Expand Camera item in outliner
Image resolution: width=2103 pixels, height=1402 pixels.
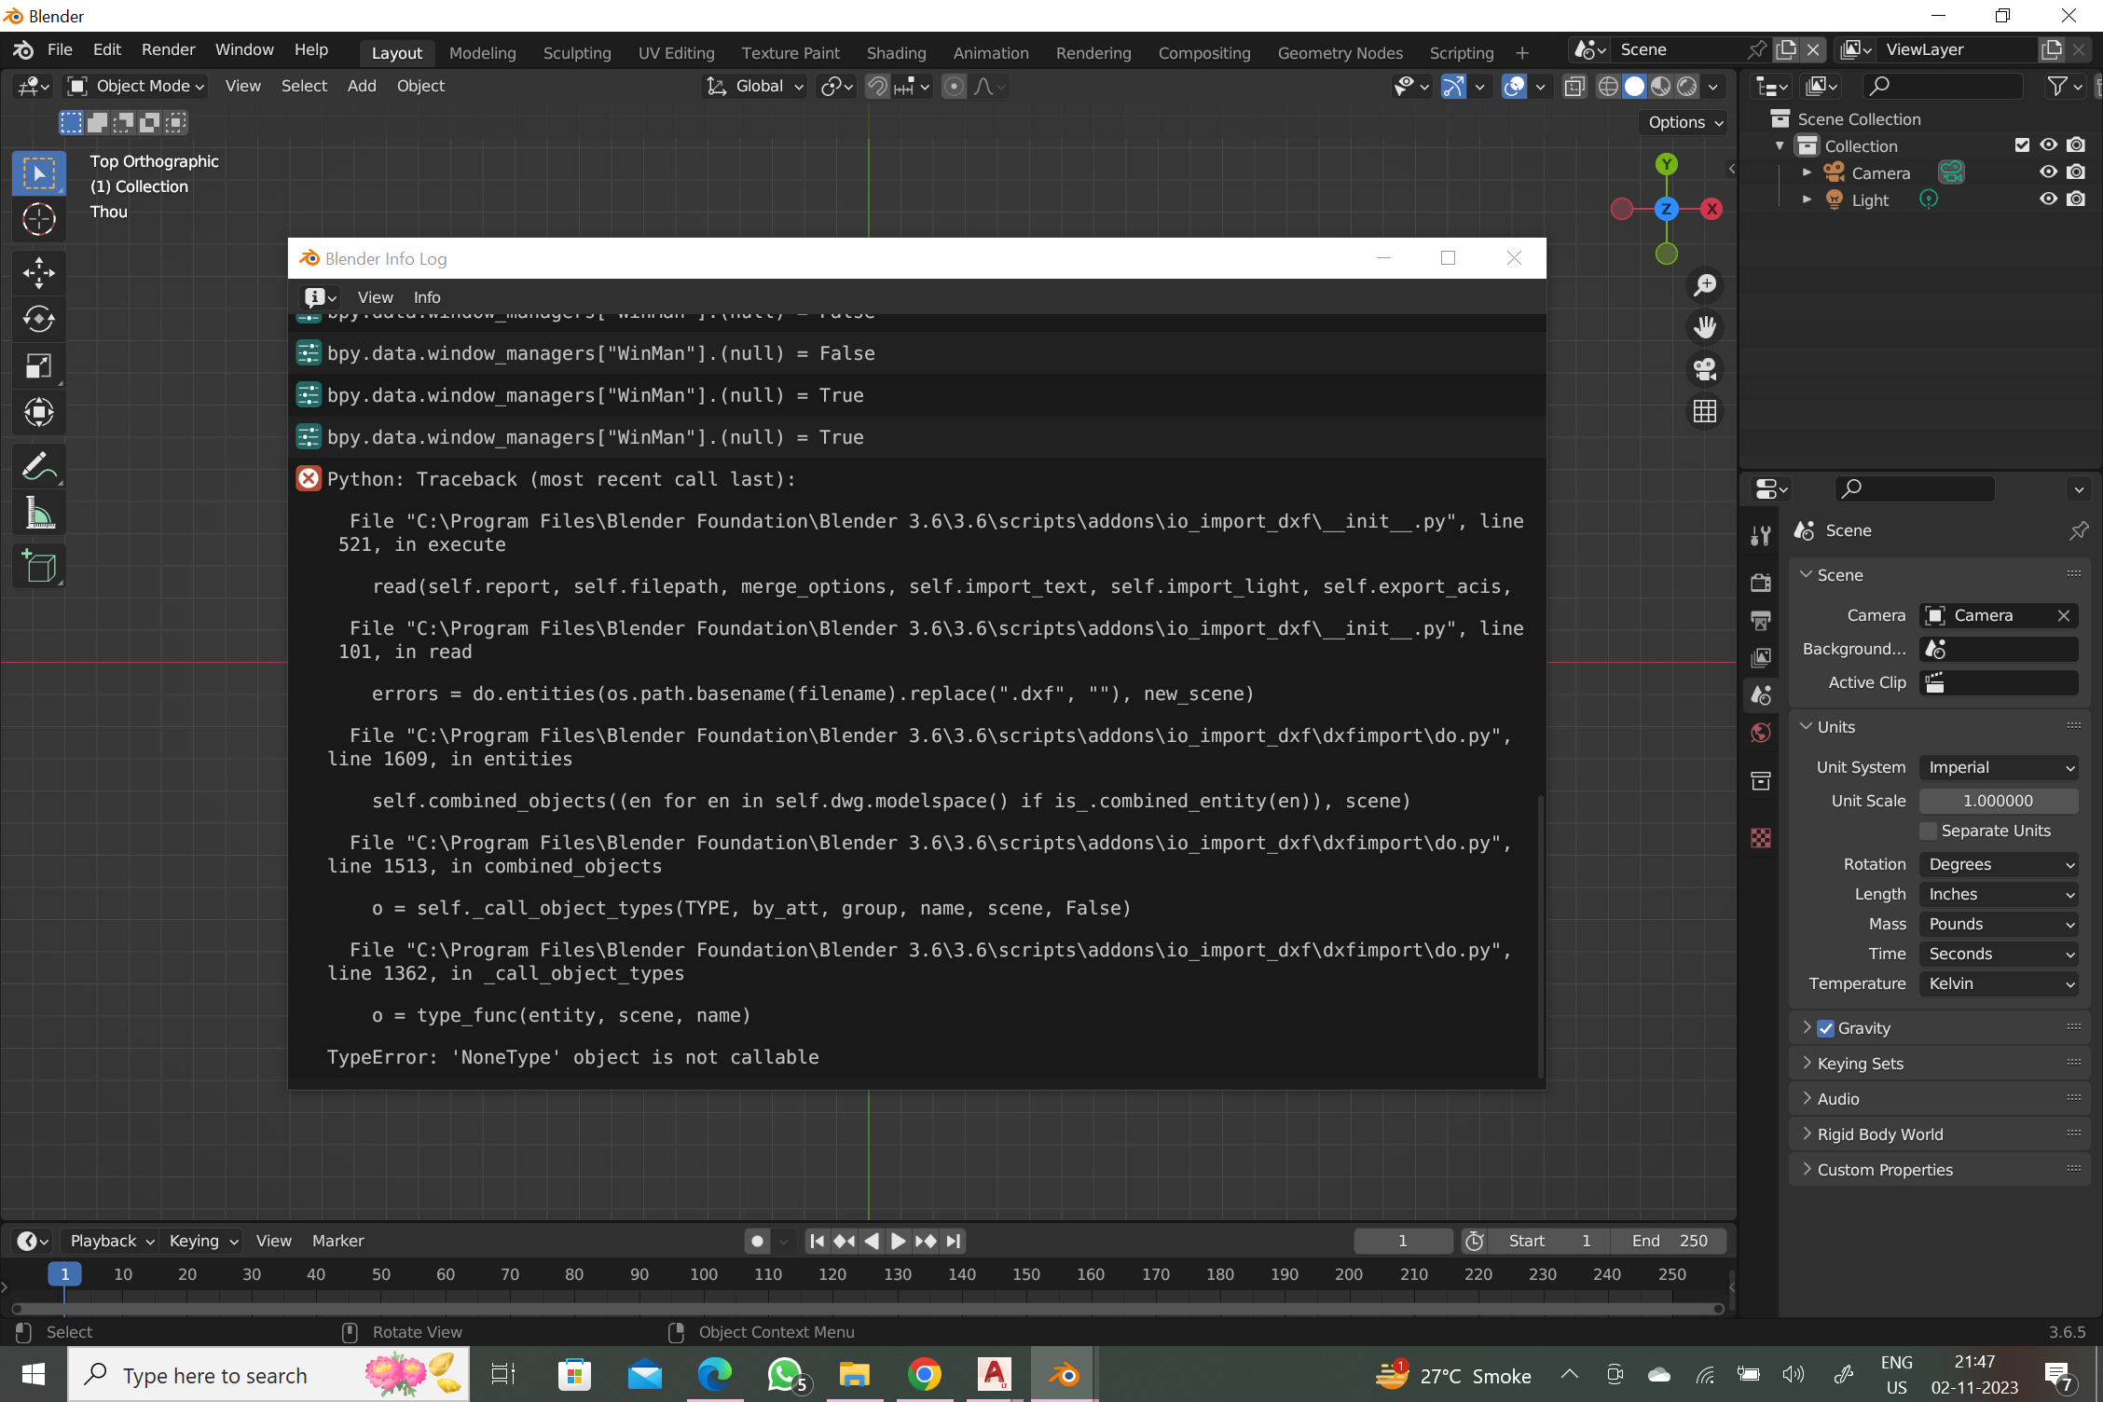coord(1807,172)
